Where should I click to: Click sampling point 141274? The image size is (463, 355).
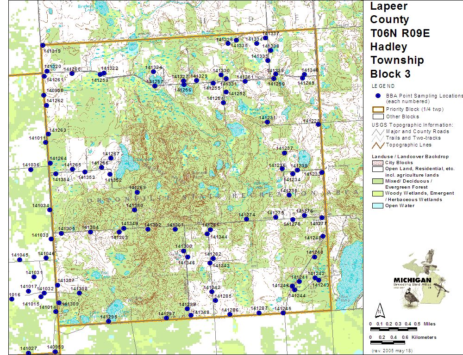246,219
